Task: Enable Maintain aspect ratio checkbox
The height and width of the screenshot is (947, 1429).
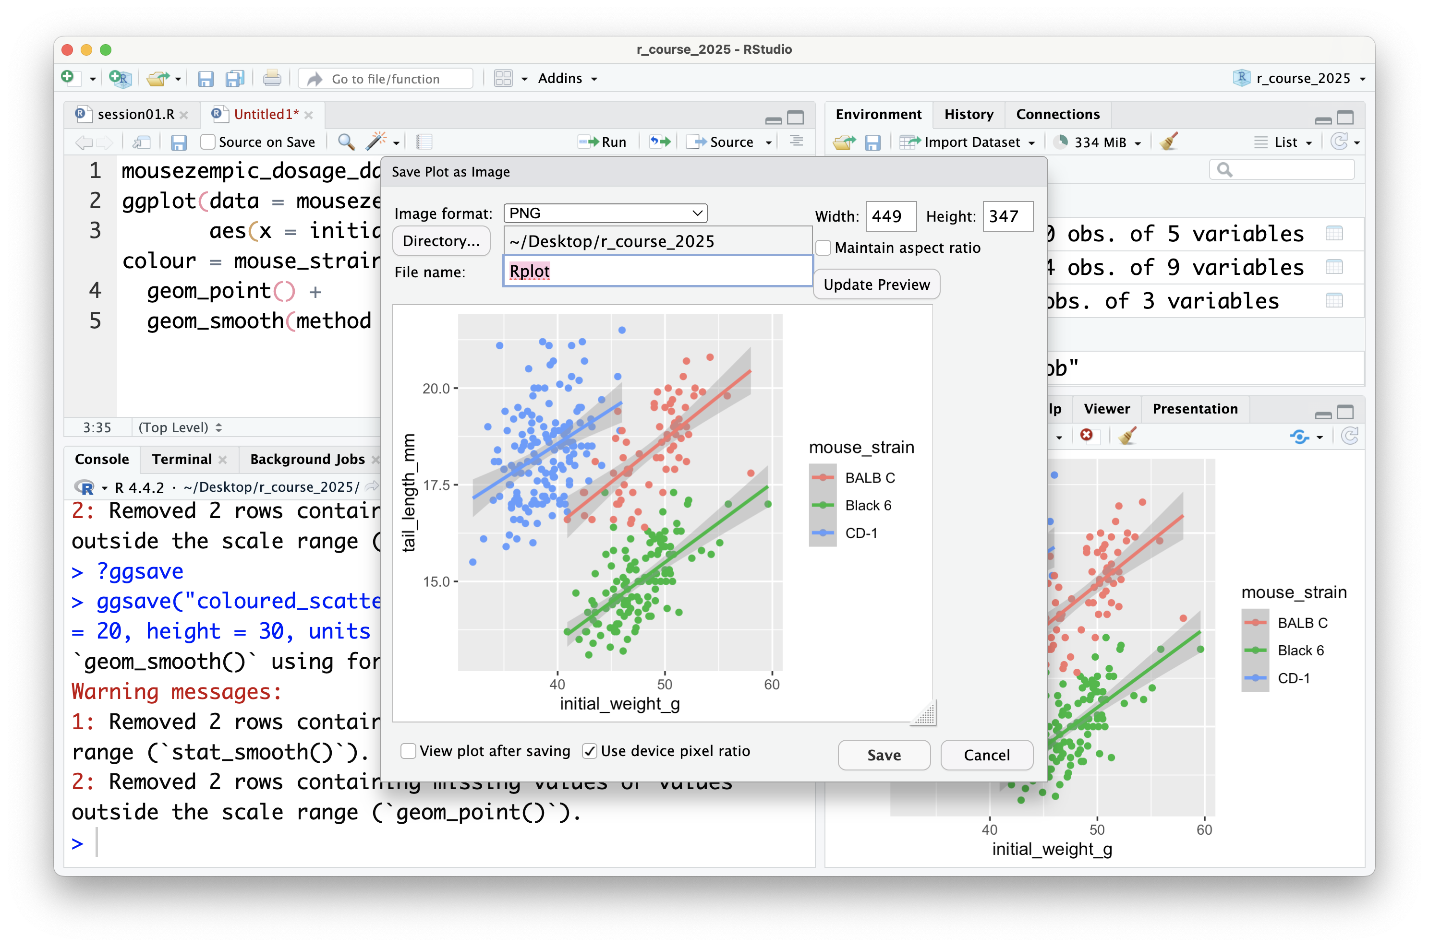Action: click(823, 248)
